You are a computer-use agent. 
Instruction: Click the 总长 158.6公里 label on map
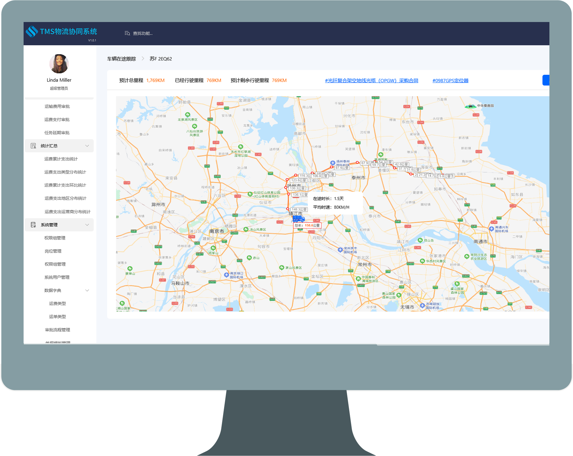(307, 225)
